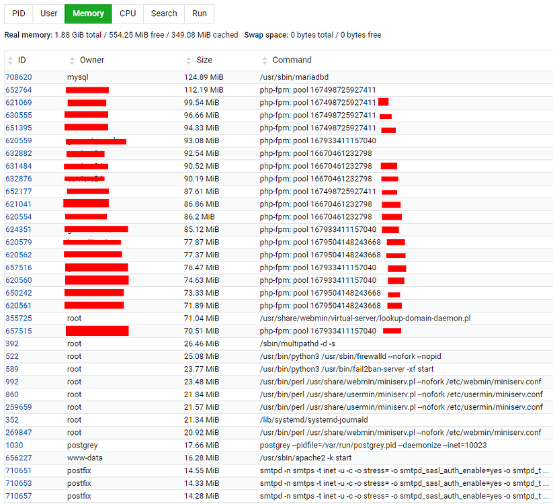553x504 pixels.
Task: Sort by Owner column arrows
Action: coord(72,60)
